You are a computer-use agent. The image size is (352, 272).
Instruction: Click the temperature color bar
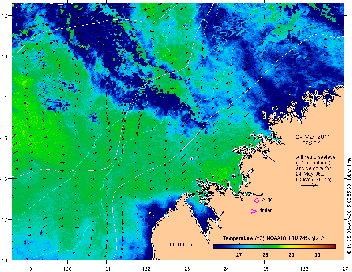point(274,246)
